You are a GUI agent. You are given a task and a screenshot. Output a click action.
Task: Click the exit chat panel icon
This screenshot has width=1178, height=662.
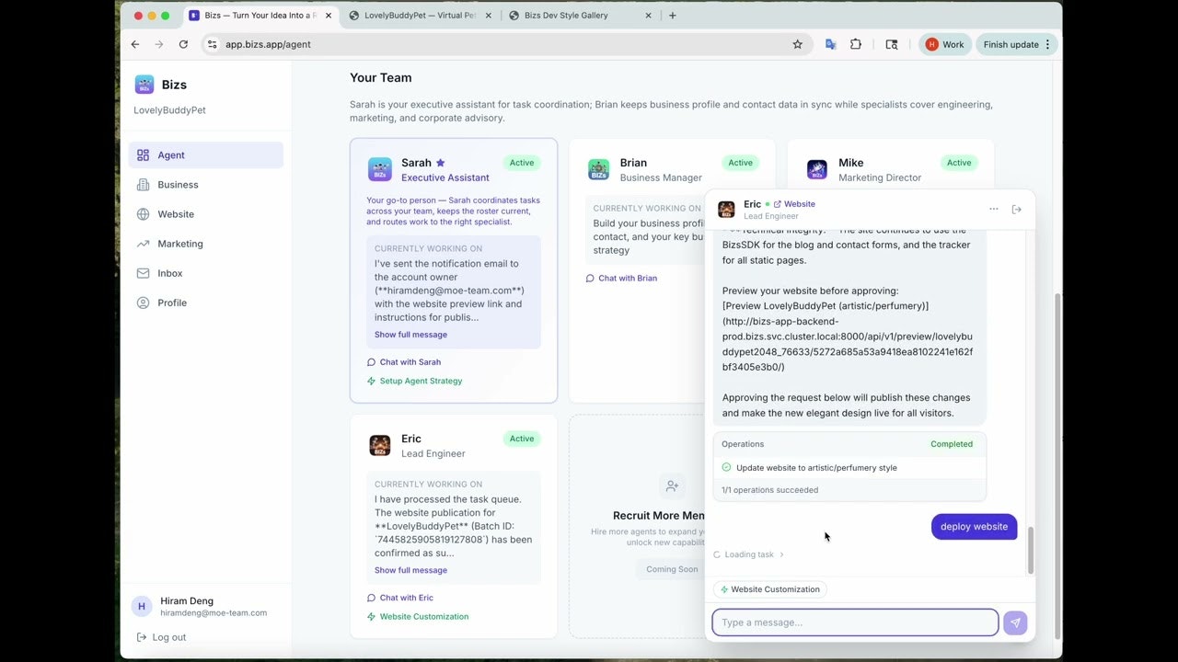[1017, 210]
